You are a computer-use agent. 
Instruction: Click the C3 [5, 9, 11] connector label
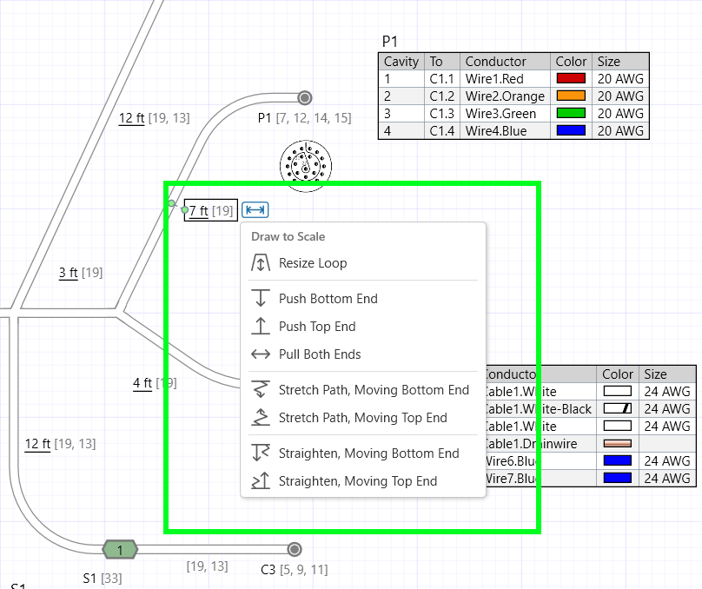click(295, 570)
